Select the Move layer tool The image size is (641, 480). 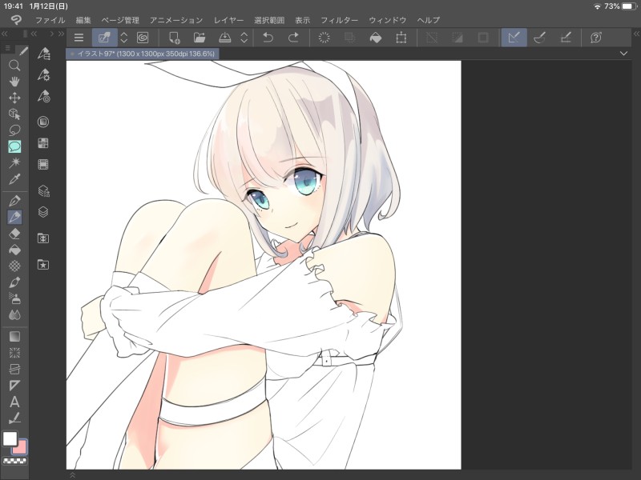14,98
